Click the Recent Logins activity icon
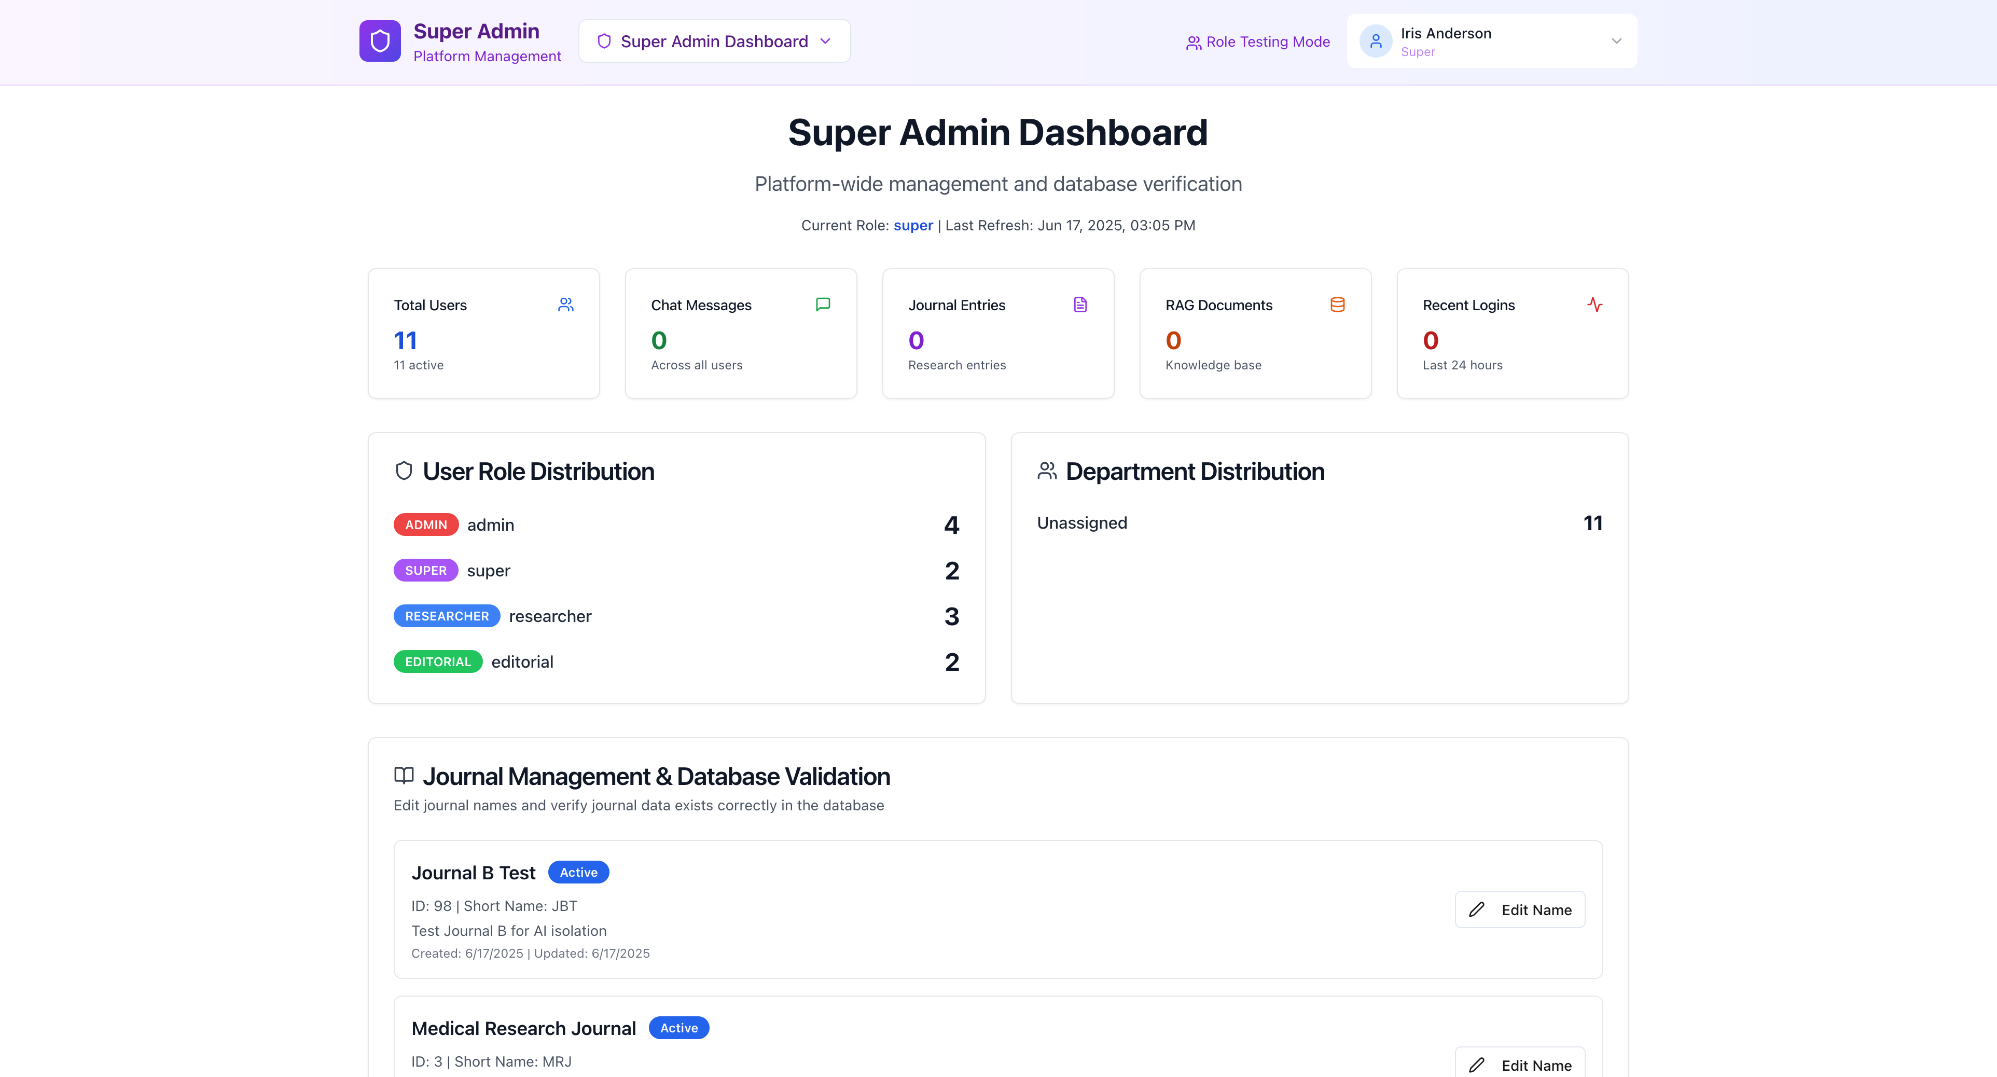The image size is (1997, 1077). point(1594,305)
